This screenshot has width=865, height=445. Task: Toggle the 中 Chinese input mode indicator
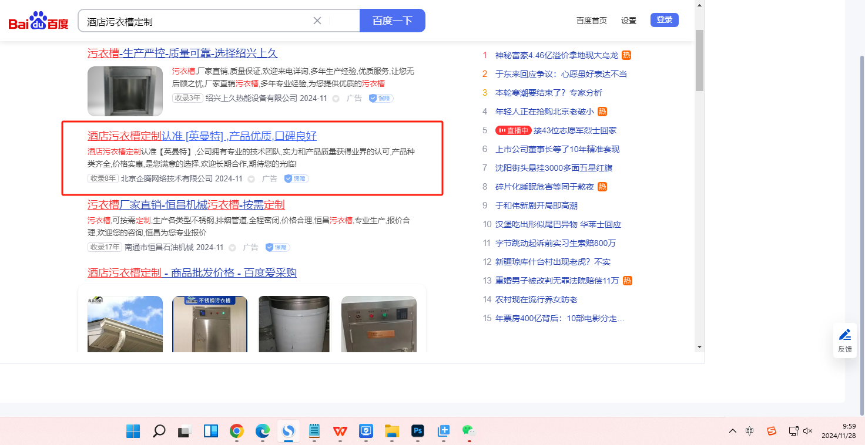click(x=750, y=431)
